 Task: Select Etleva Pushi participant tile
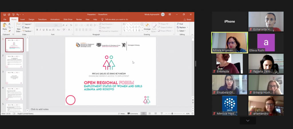coord(266,43)
